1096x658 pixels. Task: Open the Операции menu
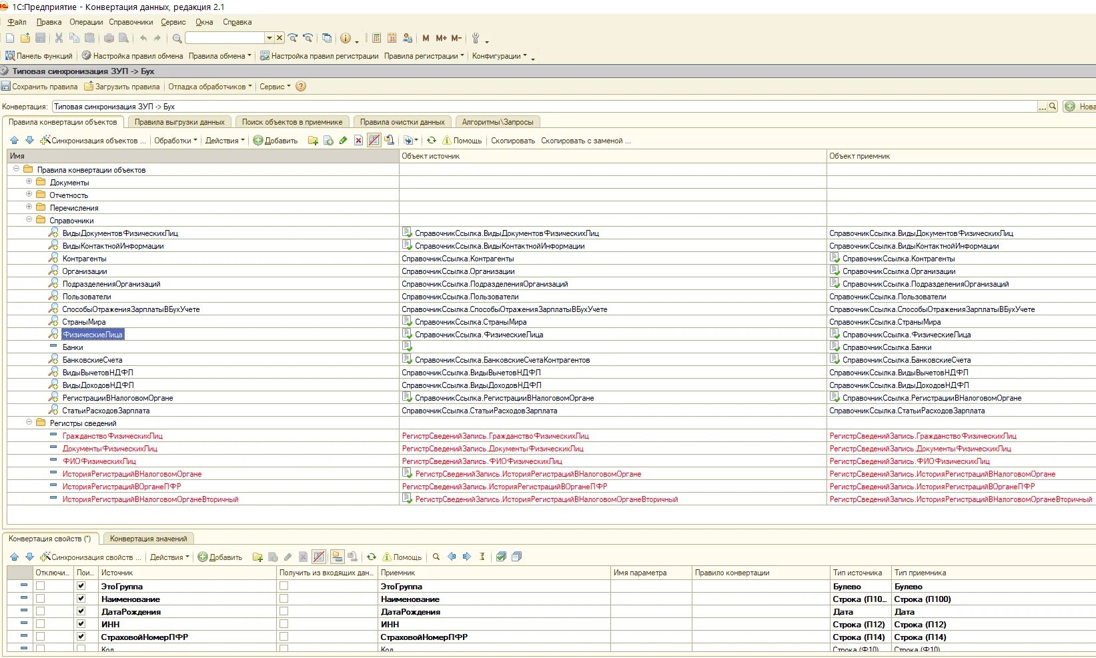pos(86,22)
